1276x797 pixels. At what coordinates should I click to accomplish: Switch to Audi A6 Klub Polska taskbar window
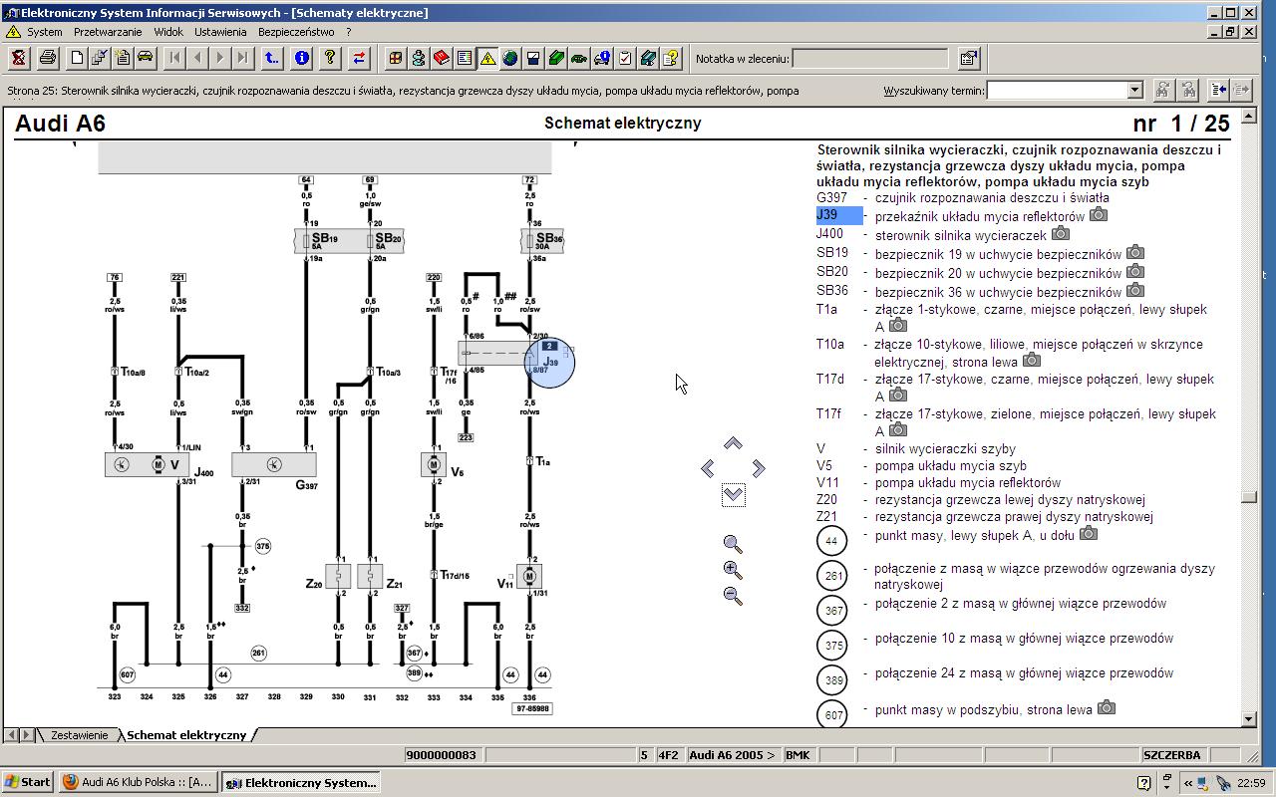point(138,782)
